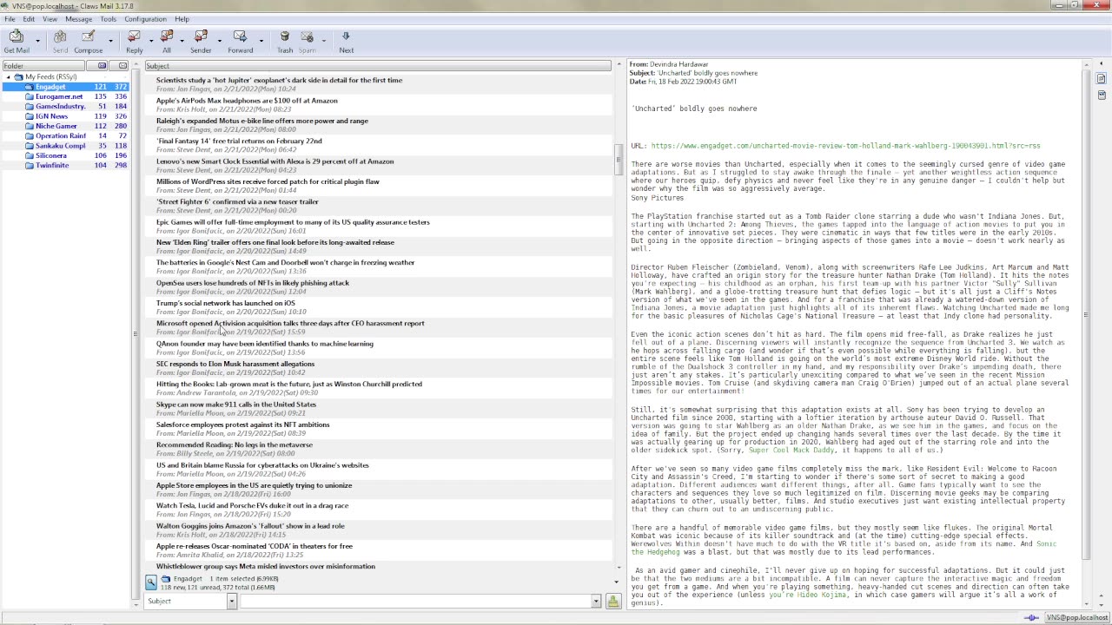1112x625 pixels.
Task: Open the Configuration menu
Action: 145,18
